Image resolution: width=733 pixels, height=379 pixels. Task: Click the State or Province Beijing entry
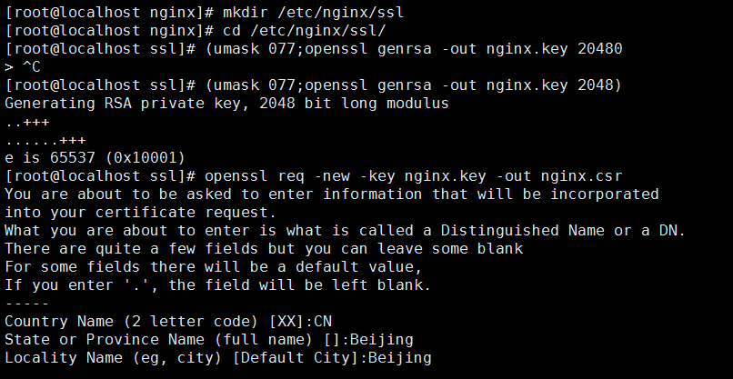(x=209, y=340)
